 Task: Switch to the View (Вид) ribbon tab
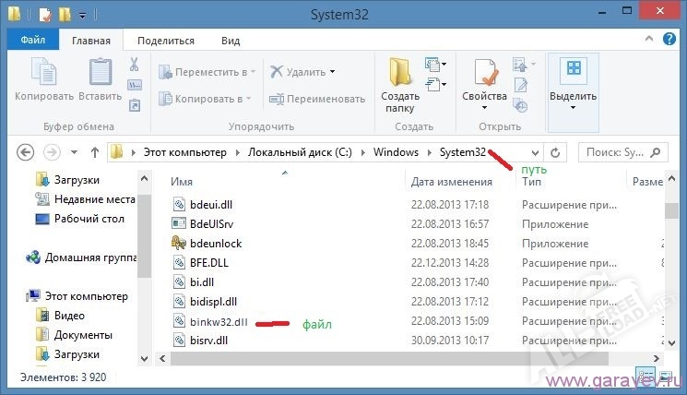[x=231, y=41]
